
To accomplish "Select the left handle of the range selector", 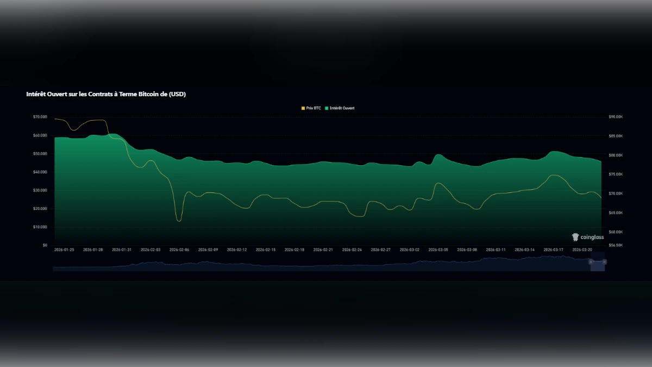I will click(x=591, y=262).
